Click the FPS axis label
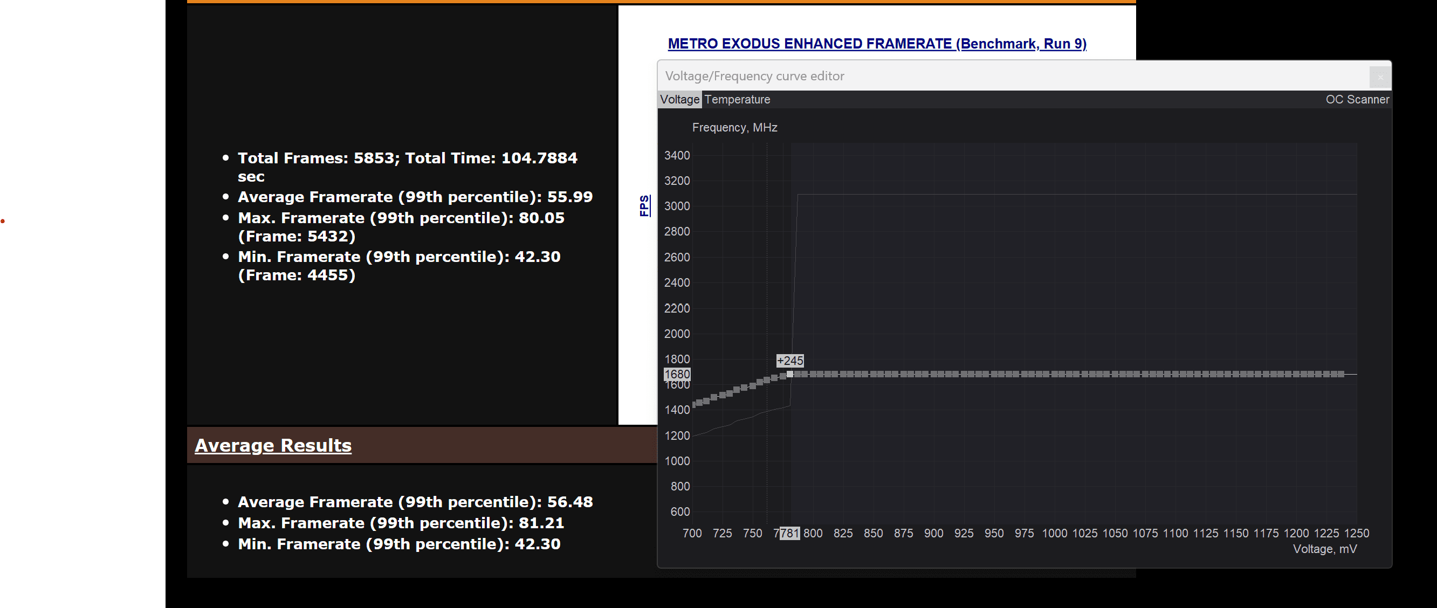1437x608 pixels. pyautogui.click(x=644, y=205)
